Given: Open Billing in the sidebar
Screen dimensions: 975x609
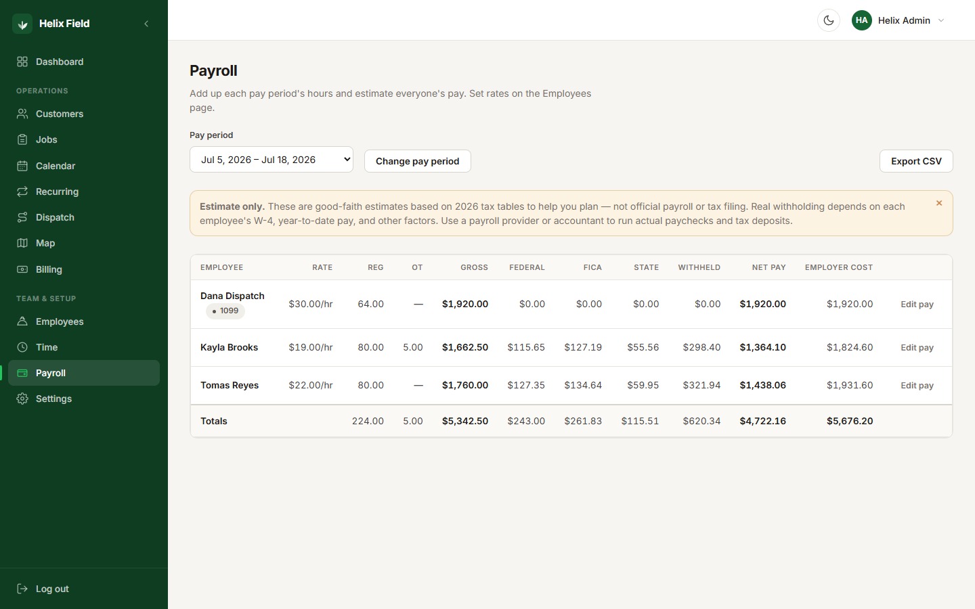Looking at the screenshot, I should point(84,269).
